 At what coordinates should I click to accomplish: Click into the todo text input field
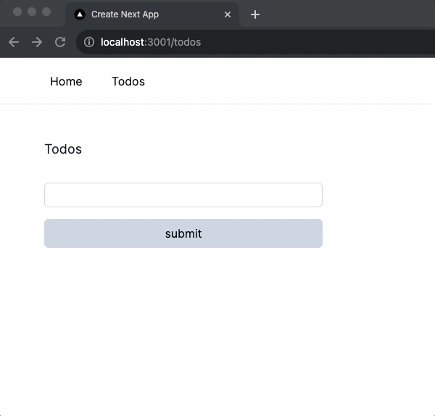point(183,195)
